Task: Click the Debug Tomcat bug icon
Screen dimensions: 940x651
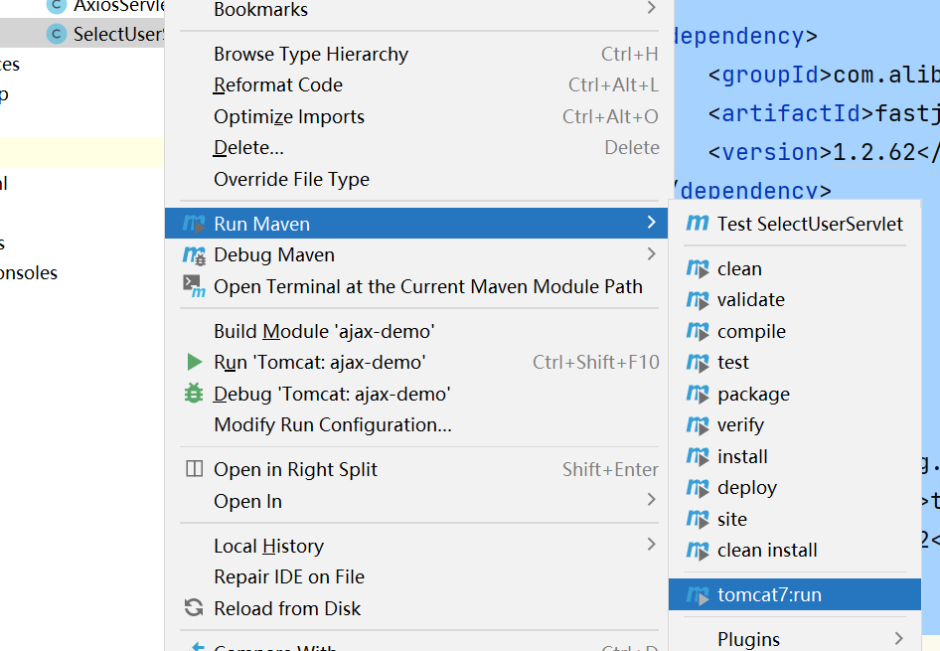Action: [195, 394]
